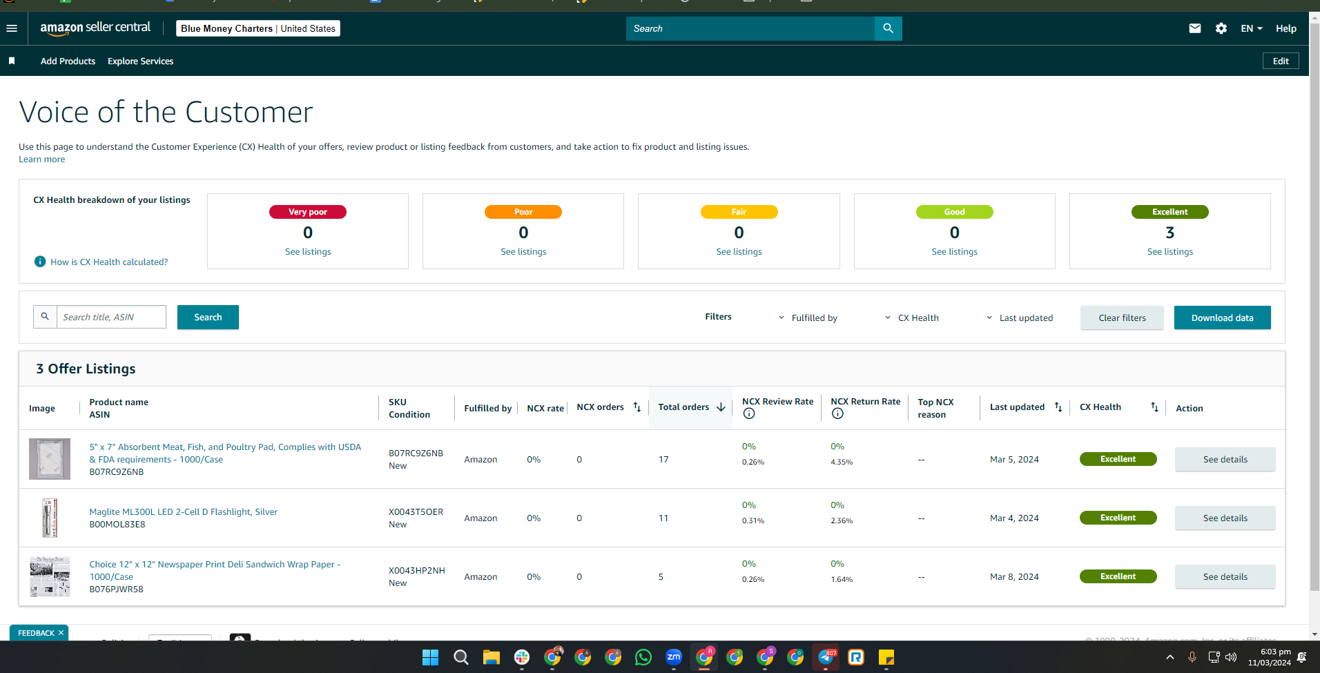This screenshot has width=1320, height=673.
Task: Open the Feedback tab
Action: tap(36, 633)
